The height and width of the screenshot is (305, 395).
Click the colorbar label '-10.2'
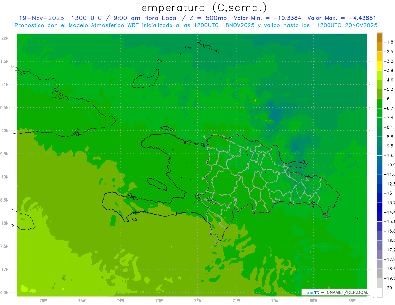point(389,156)
